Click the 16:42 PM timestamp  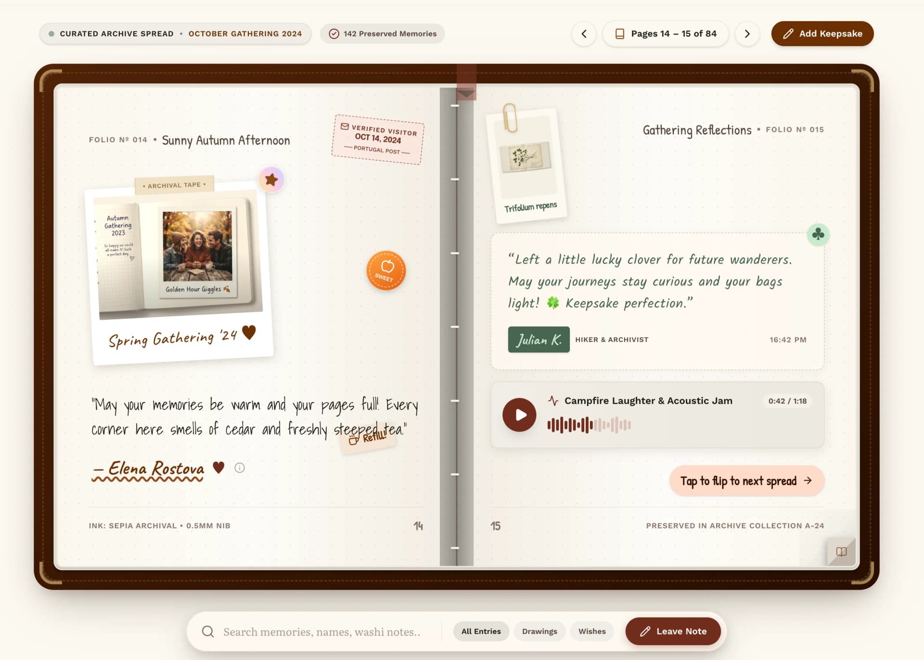(x=788, y=340)
